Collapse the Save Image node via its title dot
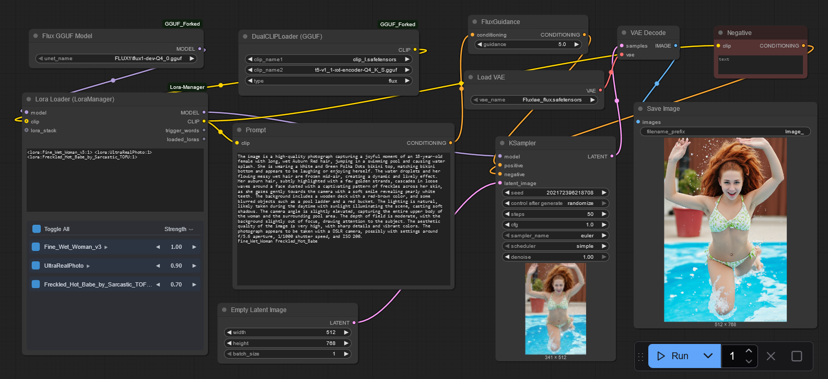The image size is (828, 379). click(x=640, y=109)
